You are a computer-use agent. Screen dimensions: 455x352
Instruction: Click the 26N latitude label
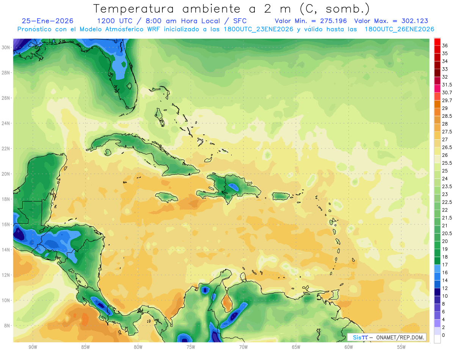6,98
